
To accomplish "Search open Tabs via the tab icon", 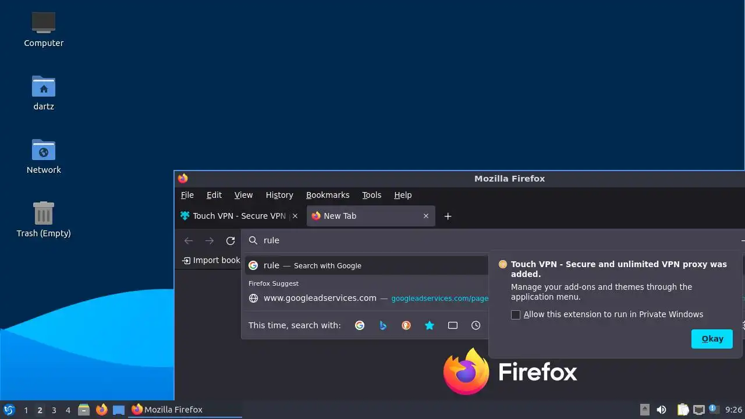I will (x=453, y=325).
